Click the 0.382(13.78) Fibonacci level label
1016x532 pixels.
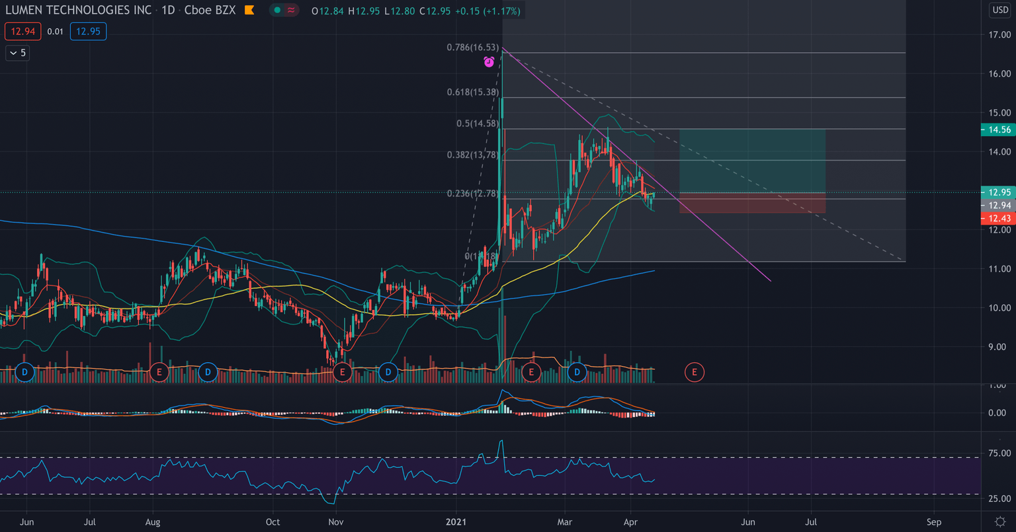[472, 155]
